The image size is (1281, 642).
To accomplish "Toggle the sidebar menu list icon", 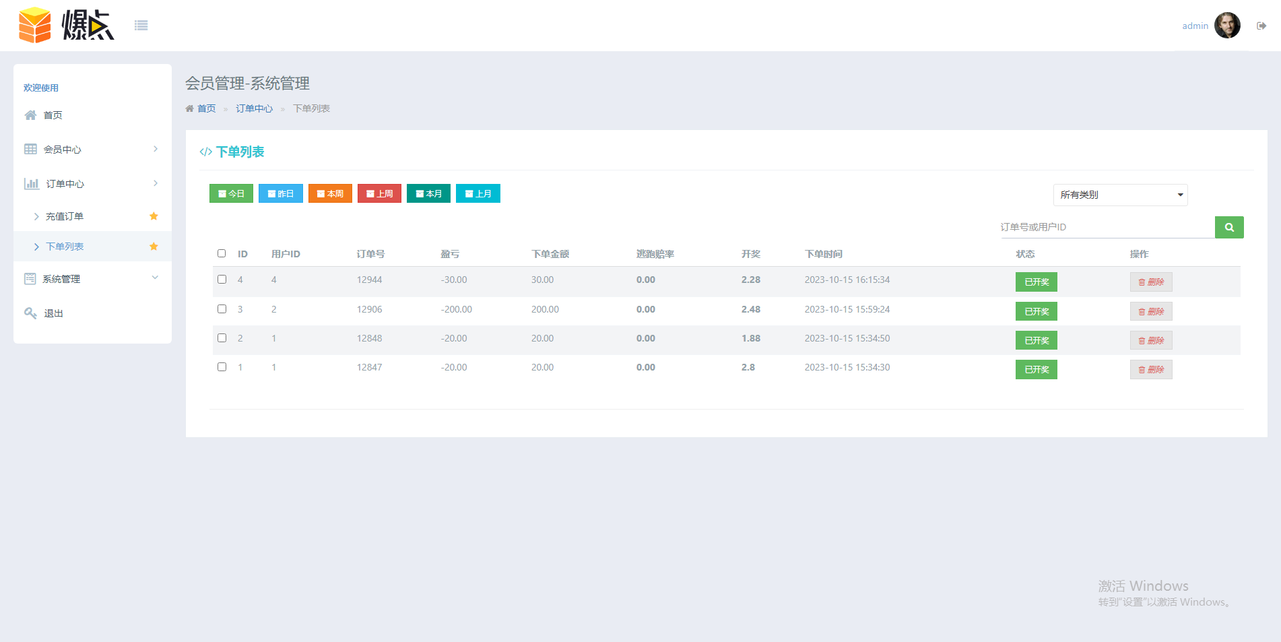I will click(141, 26).
